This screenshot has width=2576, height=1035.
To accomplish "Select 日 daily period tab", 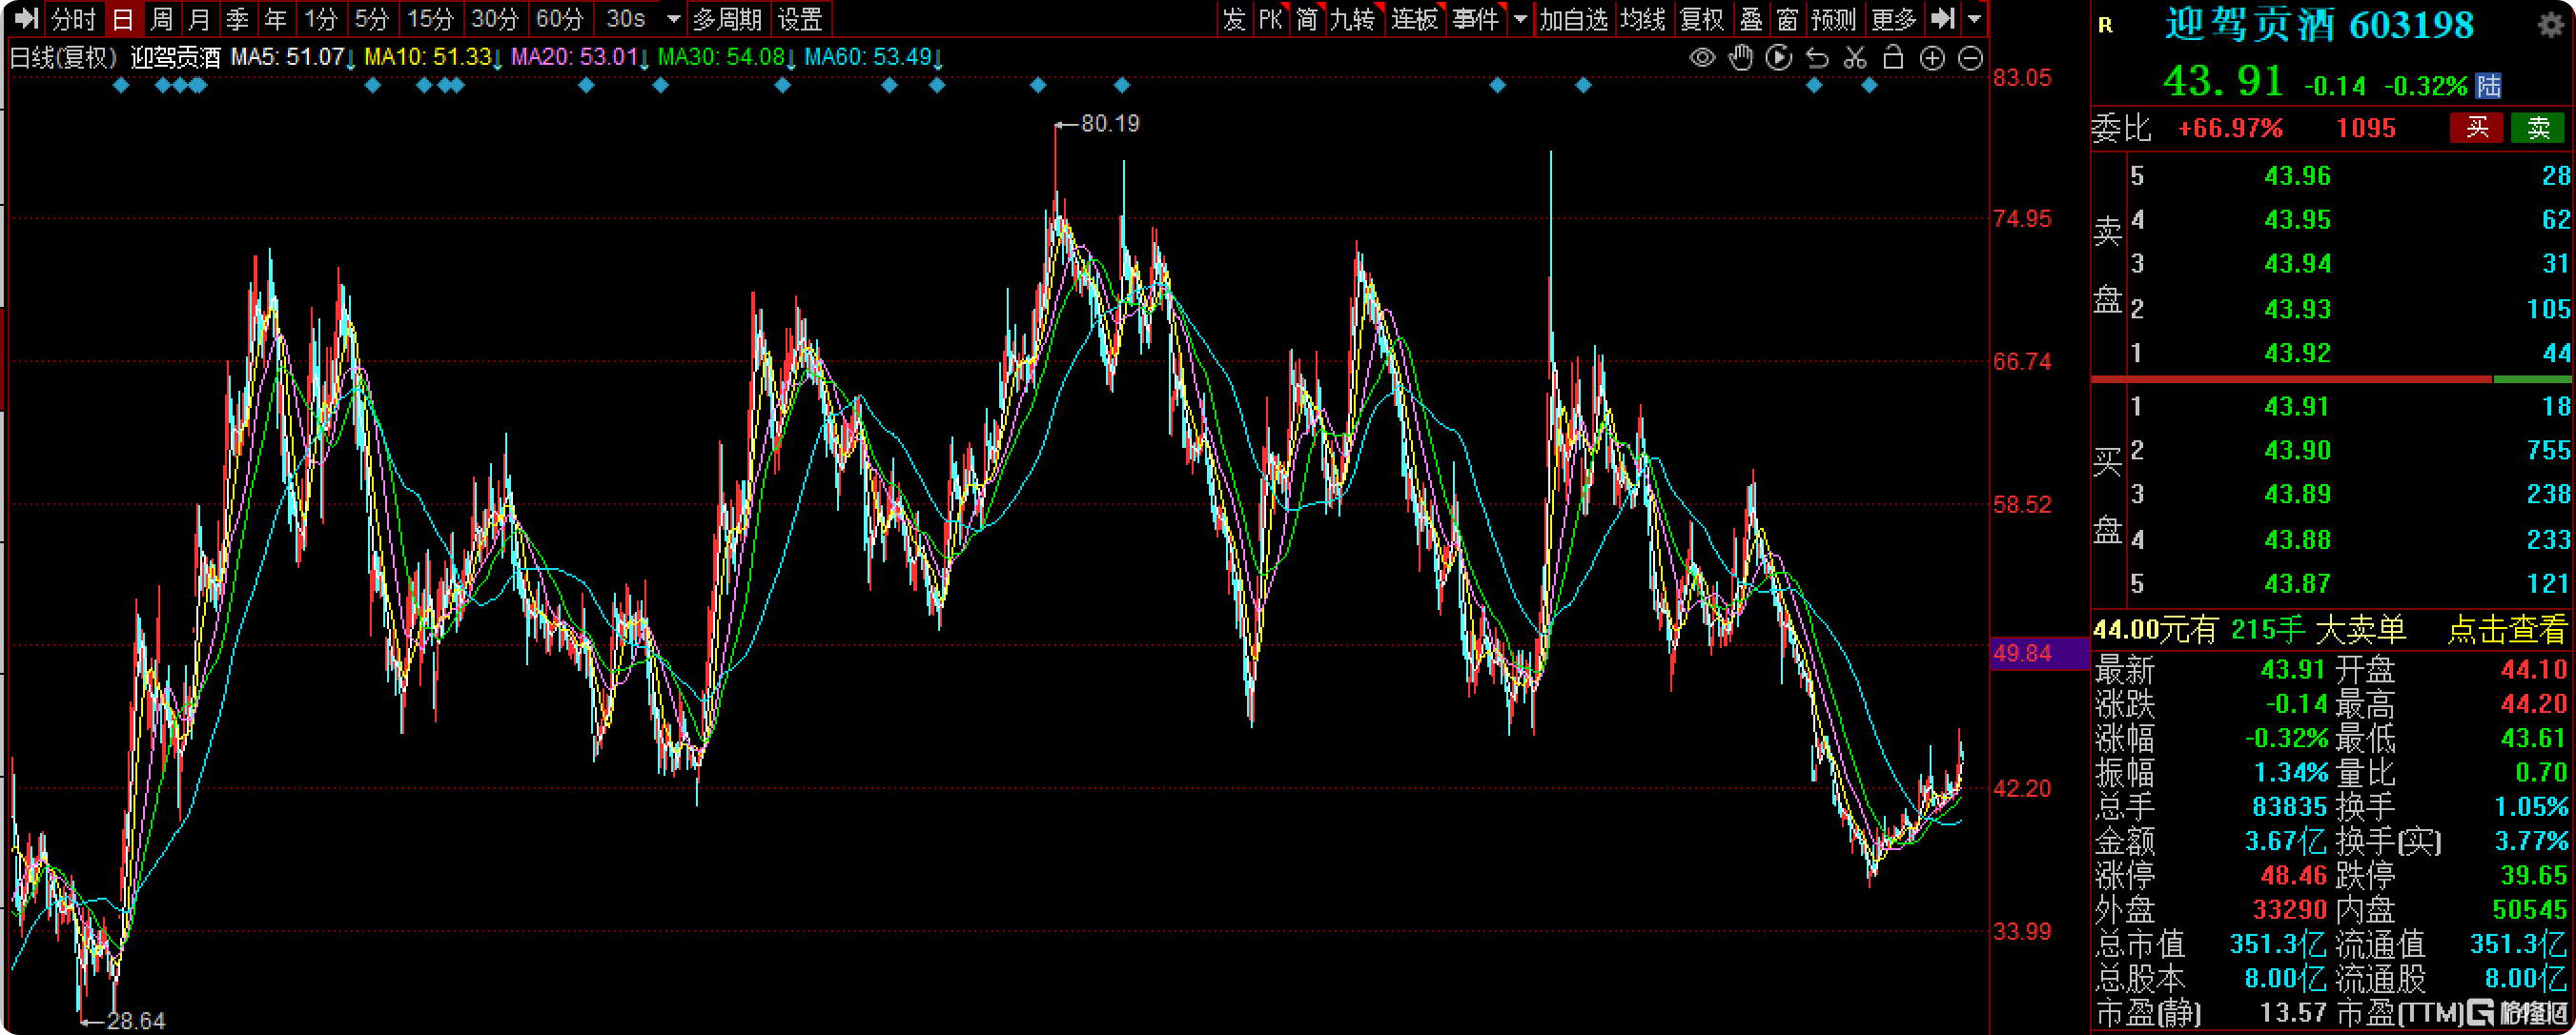I will (x=123, y=19).
